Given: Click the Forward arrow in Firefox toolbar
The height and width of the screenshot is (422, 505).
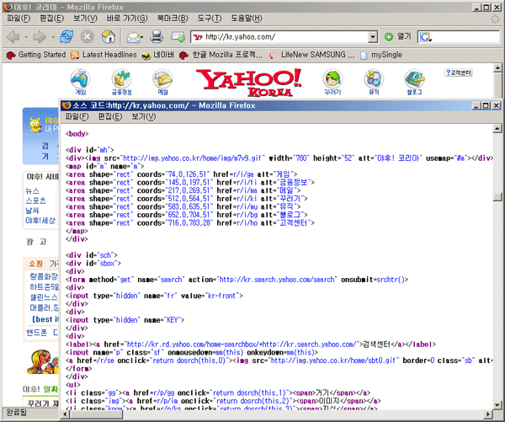Looking at the screenshot, I should [40, 37].
